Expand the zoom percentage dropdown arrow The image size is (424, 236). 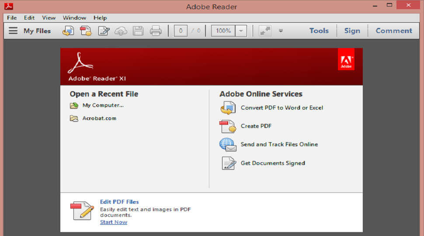(241, 31)
